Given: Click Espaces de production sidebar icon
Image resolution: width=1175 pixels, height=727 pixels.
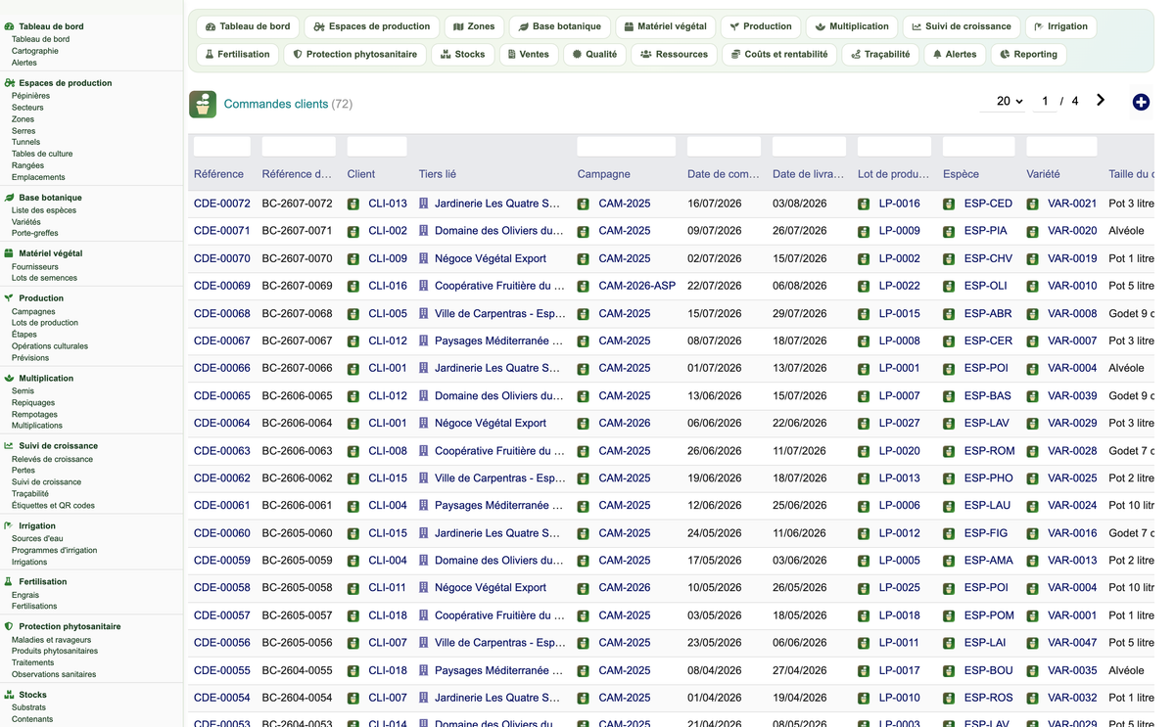Looking at the screenshot, I should point(9,83).
